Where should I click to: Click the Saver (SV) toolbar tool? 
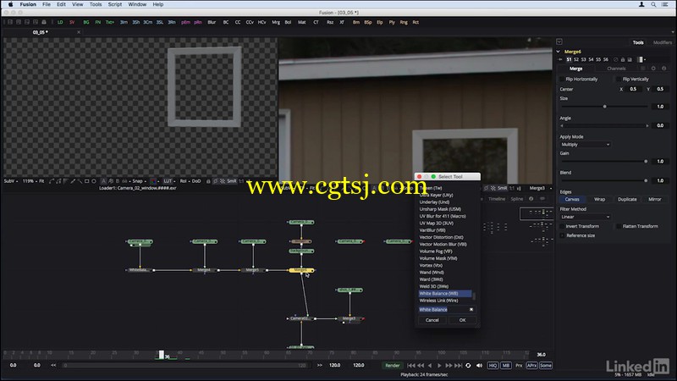72,22
